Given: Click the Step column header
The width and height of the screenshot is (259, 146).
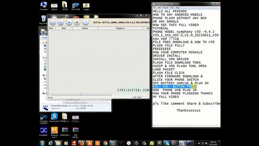Looking at the screenshot, I should pyautogui.click(x=64, y=28).
